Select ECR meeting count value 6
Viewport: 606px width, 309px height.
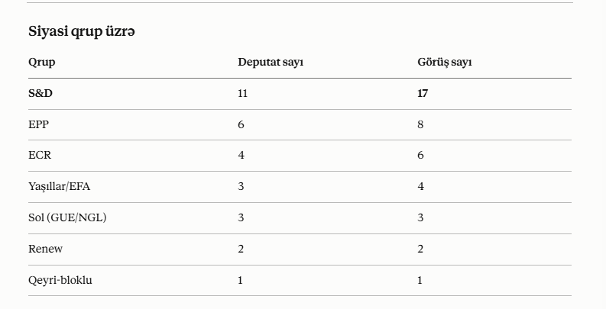point(420,155)
